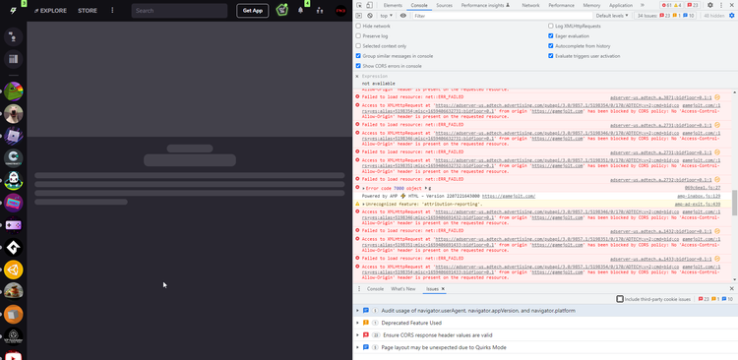Image resolution: width=738 pixels, height=360 pixels.
Task: Open the Default levels dropdown
Action: (612, 16)
